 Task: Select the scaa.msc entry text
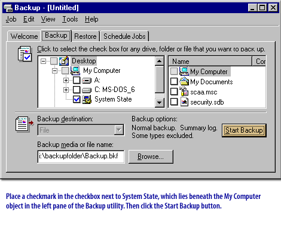click(x=203, y=92)
